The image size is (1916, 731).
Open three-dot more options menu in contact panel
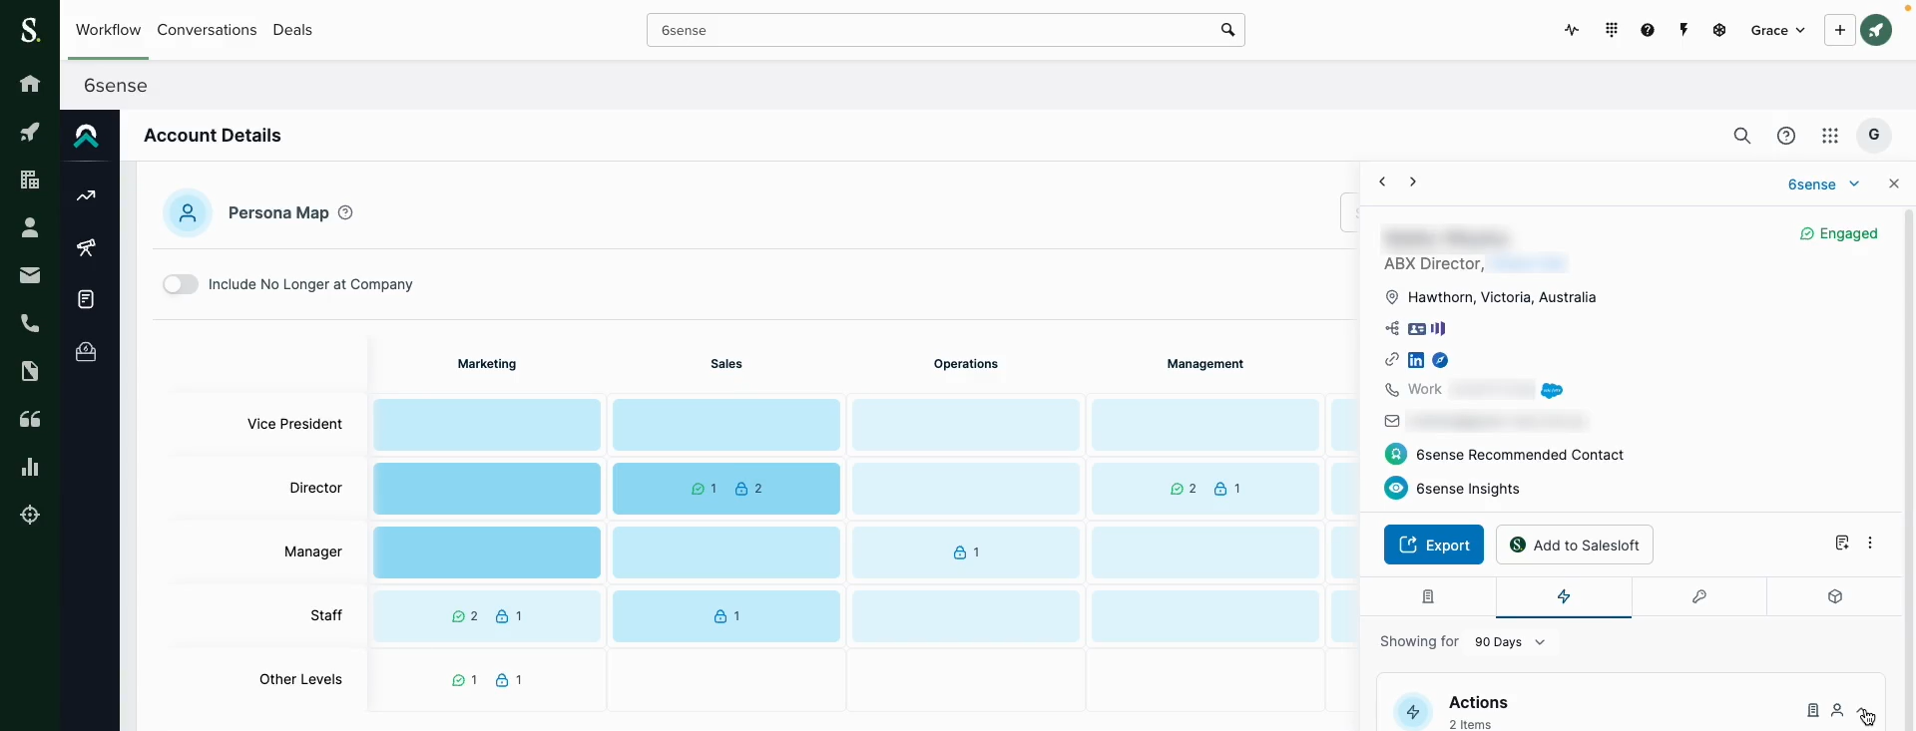click(x=1870, y=544)
